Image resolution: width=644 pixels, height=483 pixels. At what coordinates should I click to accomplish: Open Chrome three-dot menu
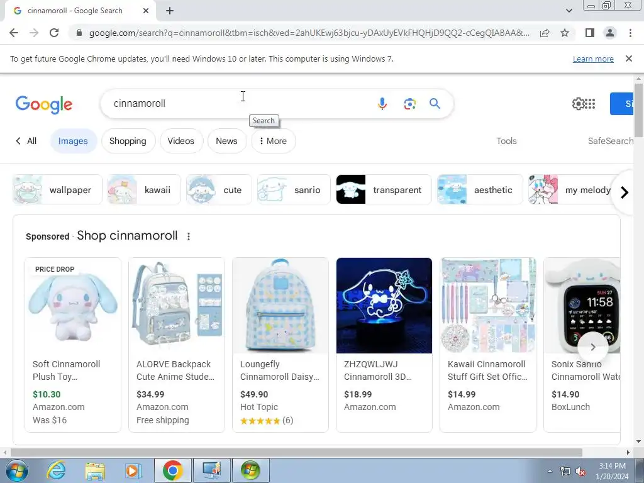click(630, 33)
